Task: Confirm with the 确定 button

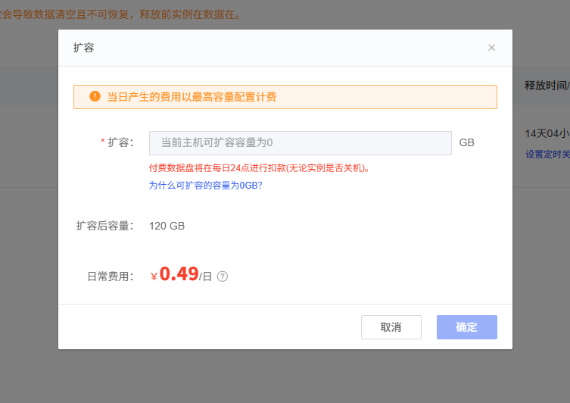Action: (x=467, y=327)
